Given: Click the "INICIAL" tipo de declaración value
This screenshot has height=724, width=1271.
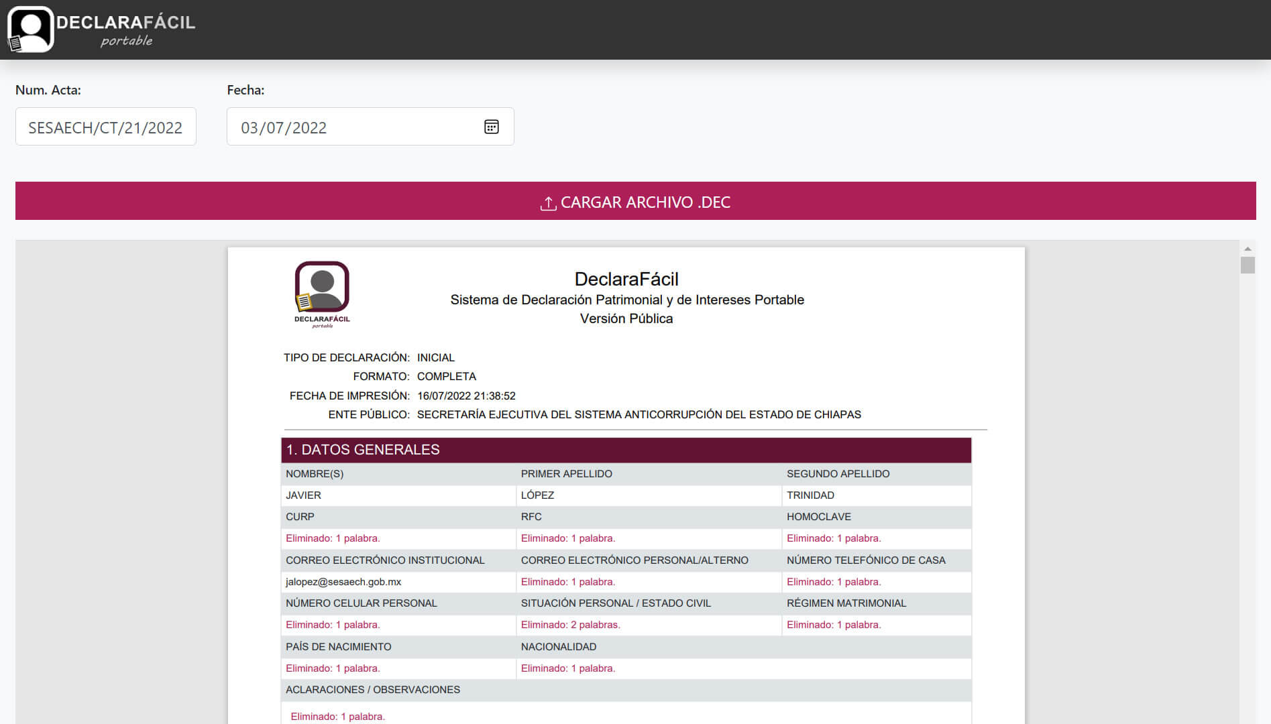Looking at the screenshot, I should tap(435, 357).
